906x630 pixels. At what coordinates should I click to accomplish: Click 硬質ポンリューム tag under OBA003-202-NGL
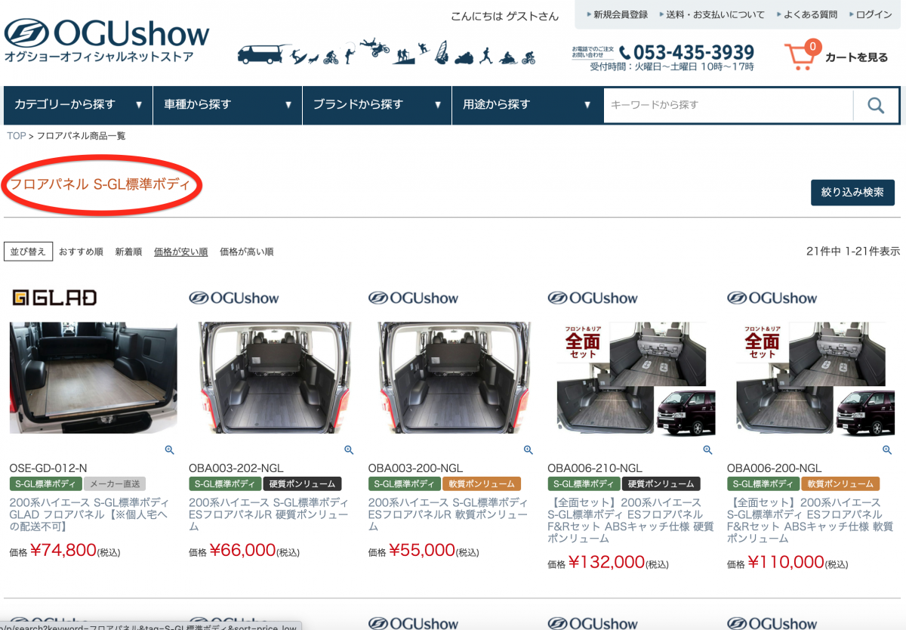click(302, 484)
